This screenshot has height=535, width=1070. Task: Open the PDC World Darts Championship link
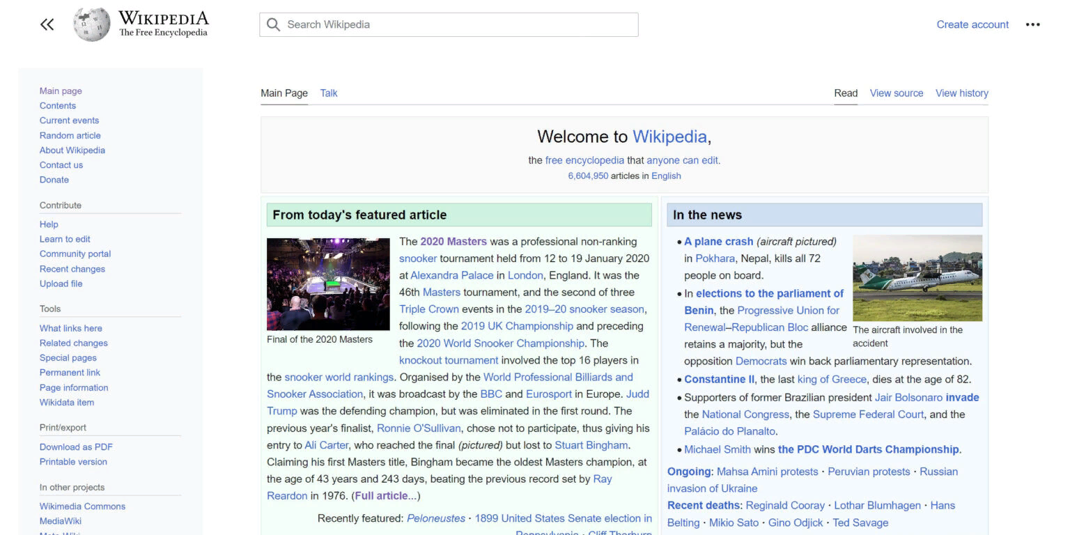869,449
